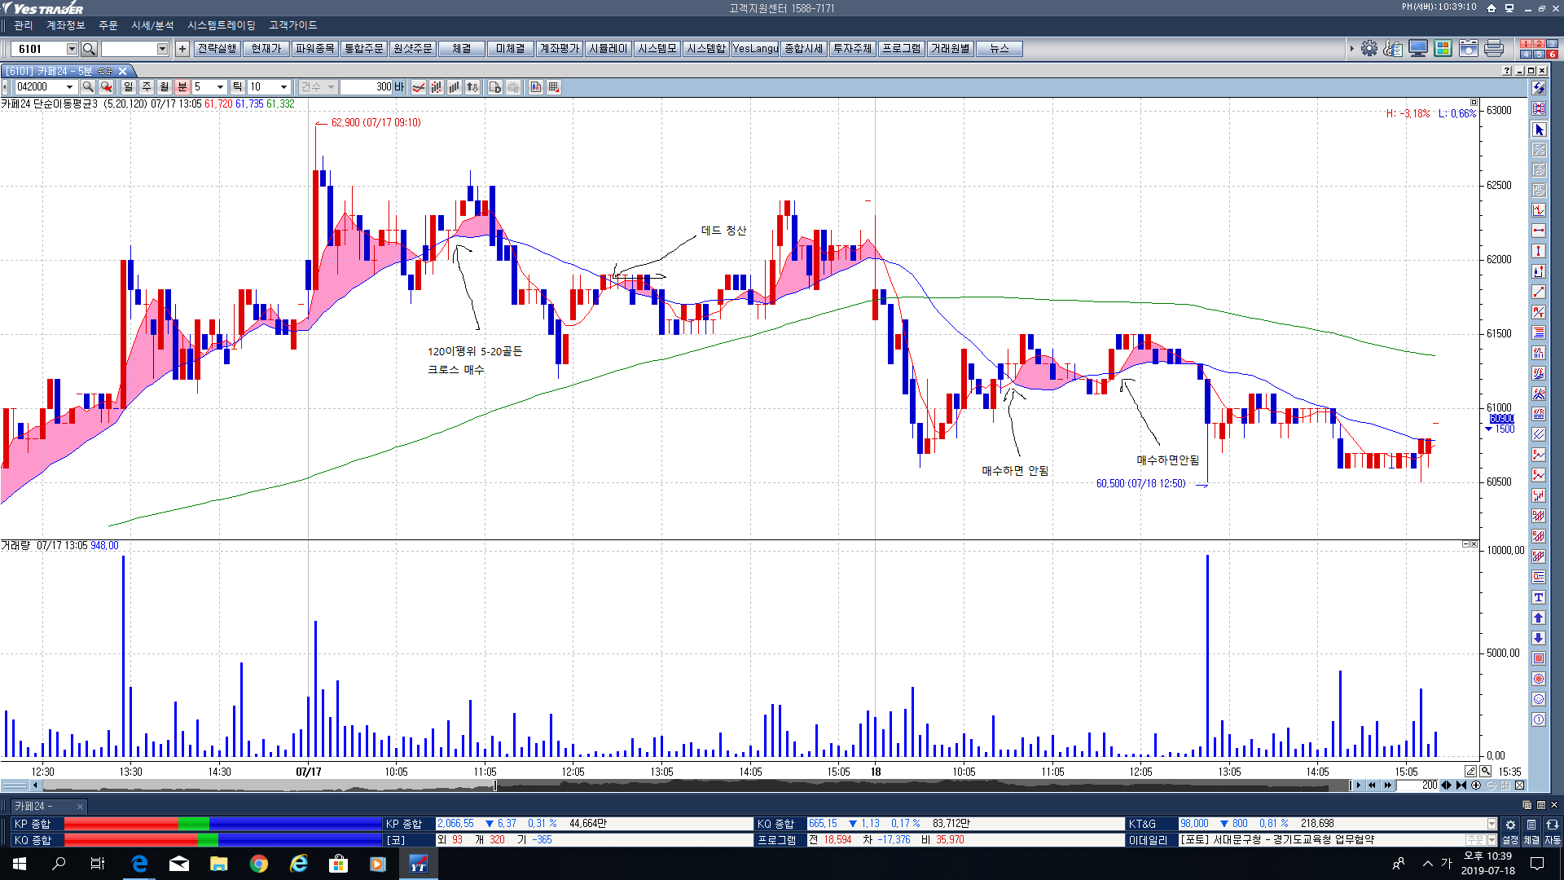Click the grid table icon in chart toolbar
Viewport: 1564px width, 880px height.
pos(554,87)
